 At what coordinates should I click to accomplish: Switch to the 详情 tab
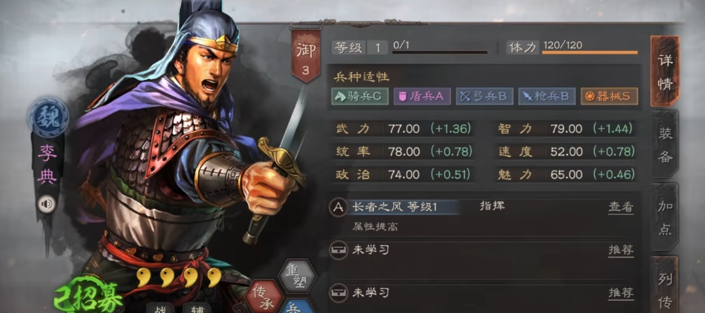(665, 72)
